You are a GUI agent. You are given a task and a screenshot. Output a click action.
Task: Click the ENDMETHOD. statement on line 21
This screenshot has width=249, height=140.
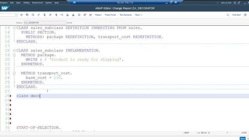[33, 64]
